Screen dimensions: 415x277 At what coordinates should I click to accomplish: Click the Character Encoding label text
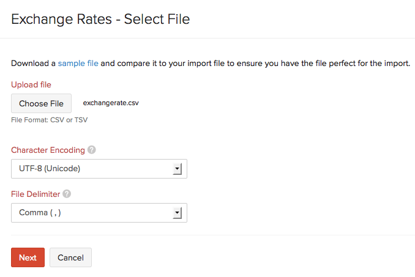(x=48, y=150)
